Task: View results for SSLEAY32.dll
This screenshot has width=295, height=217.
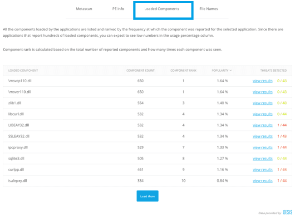Action: tap(262, 136)
